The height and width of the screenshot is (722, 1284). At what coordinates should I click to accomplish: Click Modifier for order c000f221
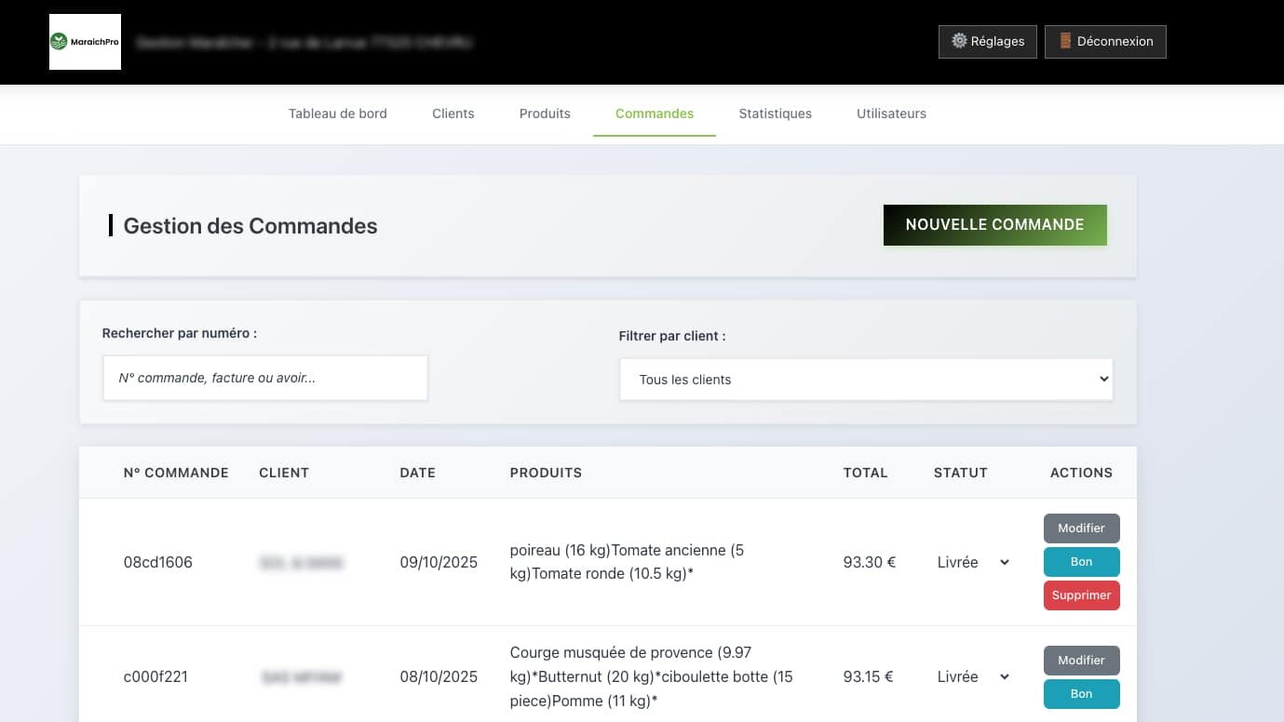[x=1081, y=661]
